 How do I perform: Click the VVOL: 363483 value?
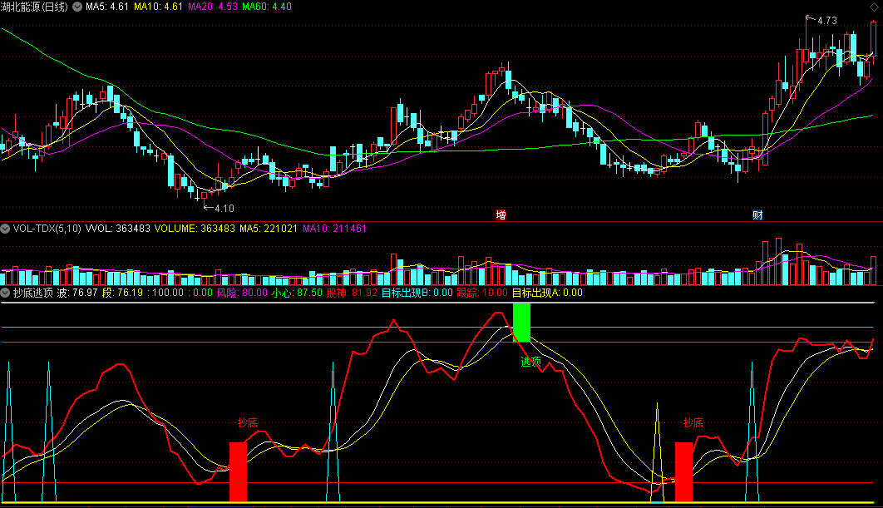coord(118,229)
